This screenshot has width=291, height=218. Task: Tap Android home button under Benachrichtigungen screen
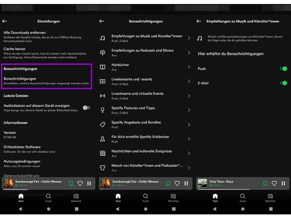coord(145,209)
